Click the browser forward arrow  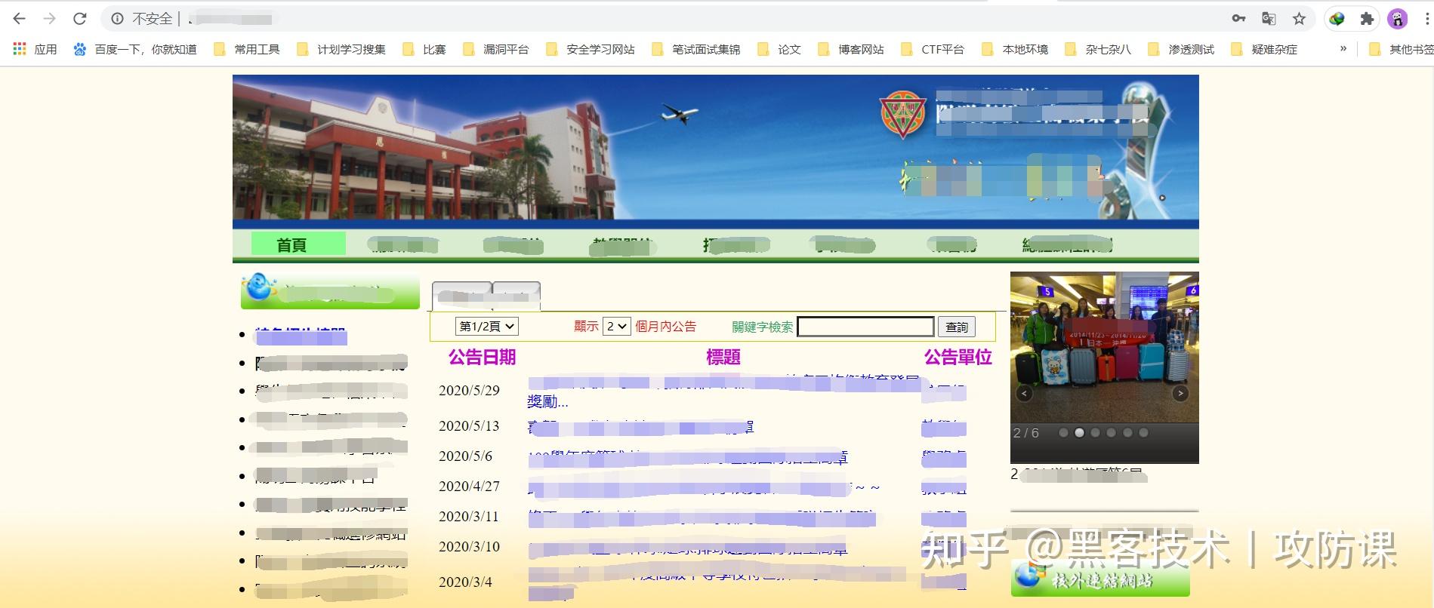point(50,19)
